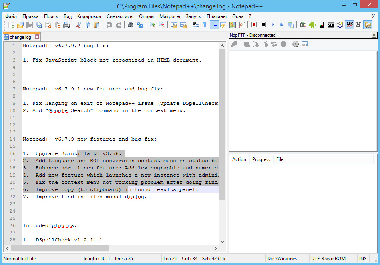Play back the recorded macro
This screenshot has height=265, width=380.
[x=272, y=25]
